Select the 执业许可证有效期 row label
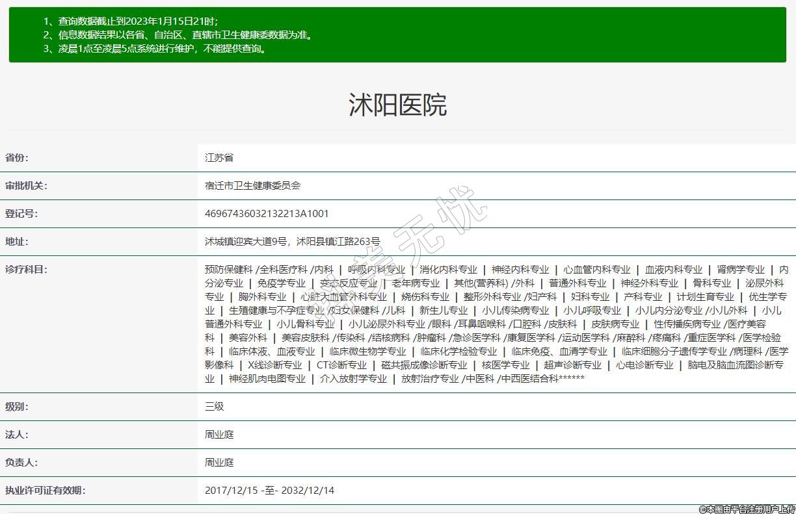This screenshot has height=514, width=796. tap(45, 491)
